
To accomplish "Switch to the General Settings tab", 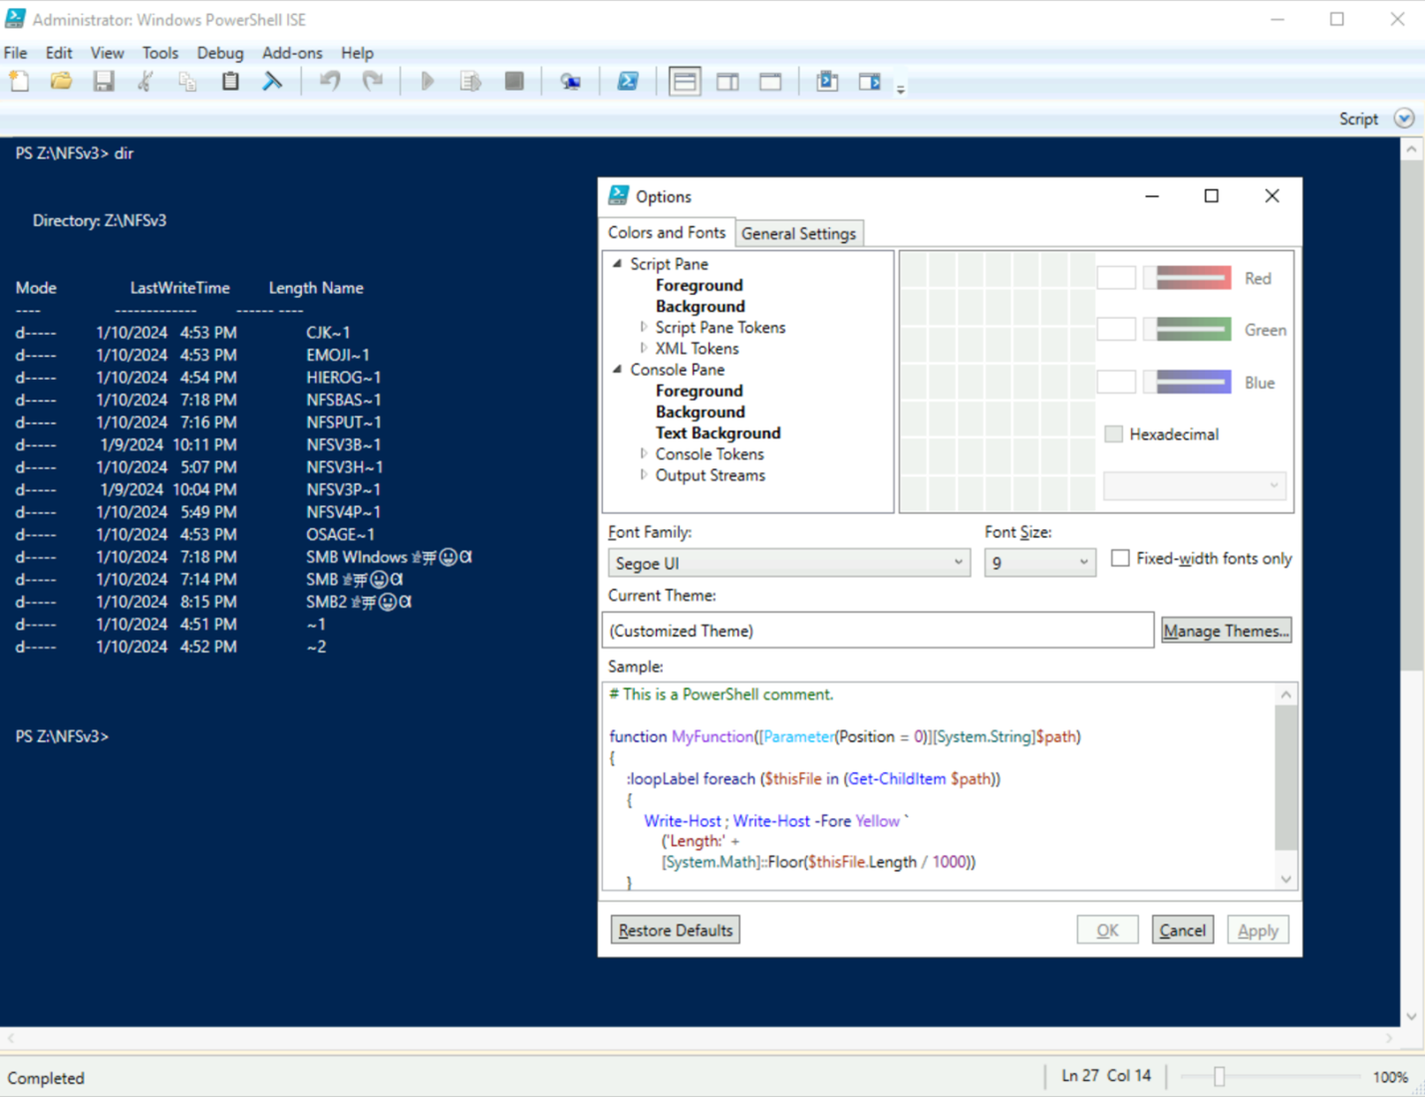I will [798, 233].
